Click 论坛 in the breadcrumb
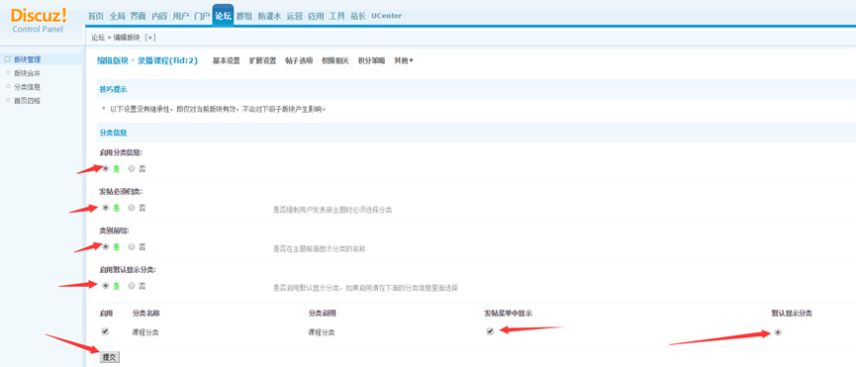This screenshot has height=367, width=856. (x=98, y=38)
